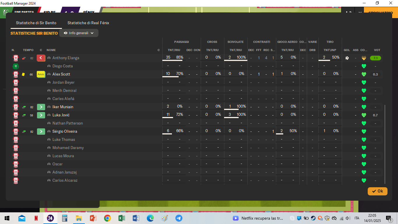The height and width of the screenshot is (224, 398).
Task: Open the notification center in the taskbar
Action: point(389,218)
